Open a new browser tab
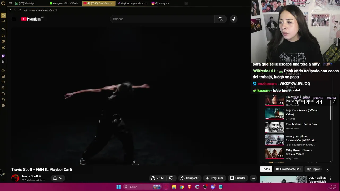Viewport: 340px width, 191px height. pyautogui.click(x=186, y=3)
